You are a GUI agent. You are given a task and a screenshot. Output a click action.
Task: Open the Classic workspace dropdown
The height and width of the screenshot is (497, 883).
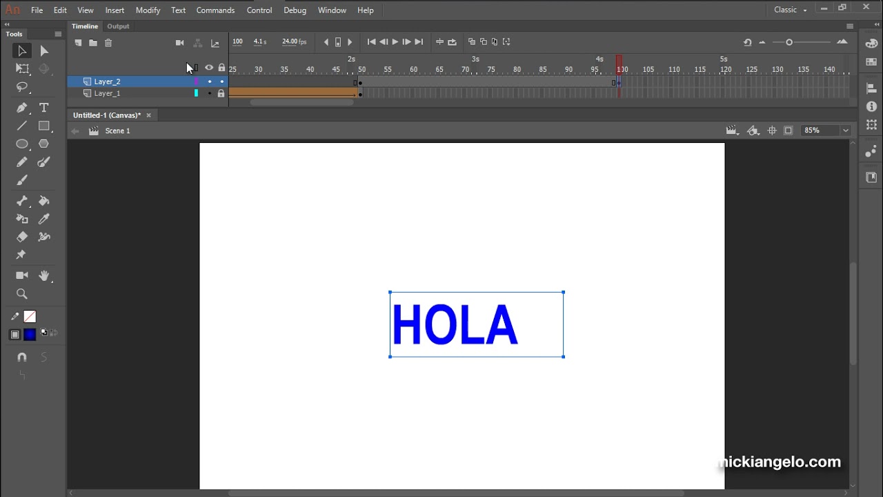(791, 10)
